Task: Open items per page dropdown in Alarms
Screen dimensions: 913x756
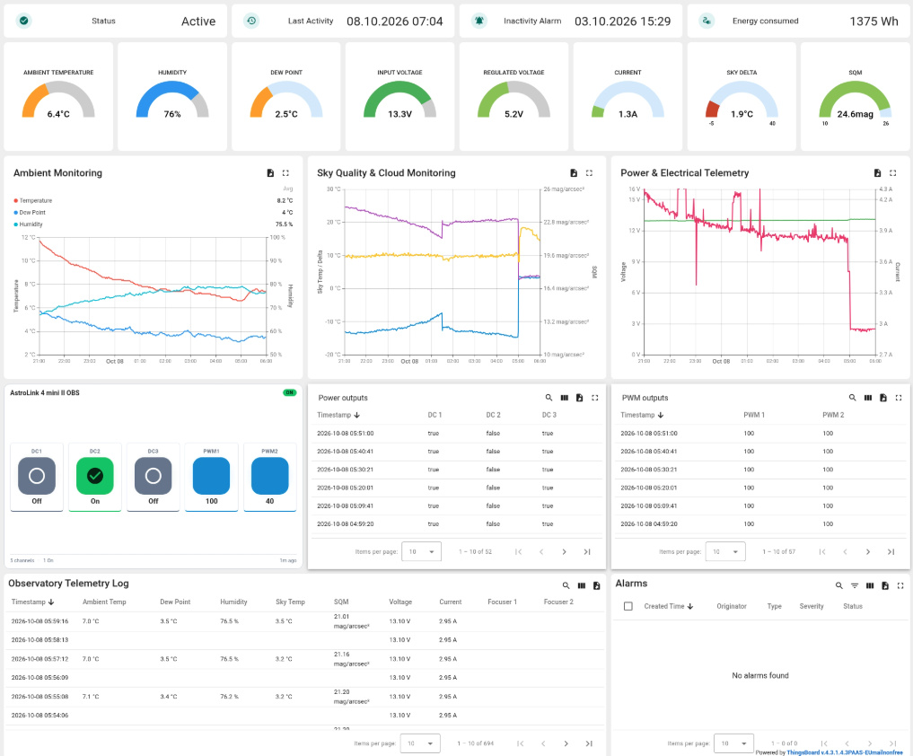Action: coord(733,743)
